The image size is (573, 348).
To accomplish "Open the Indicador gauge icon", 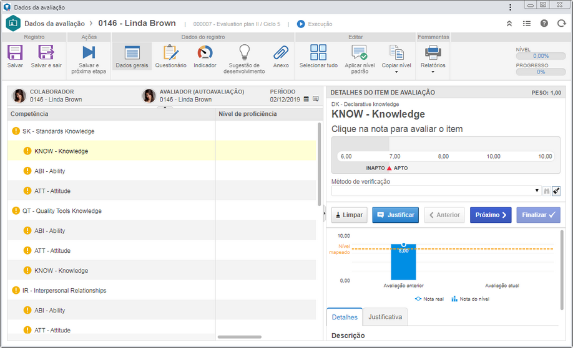I will 205,52.
